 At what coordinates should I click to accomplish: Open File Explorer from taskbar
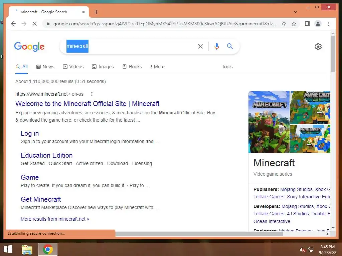(x=27, y=249)
